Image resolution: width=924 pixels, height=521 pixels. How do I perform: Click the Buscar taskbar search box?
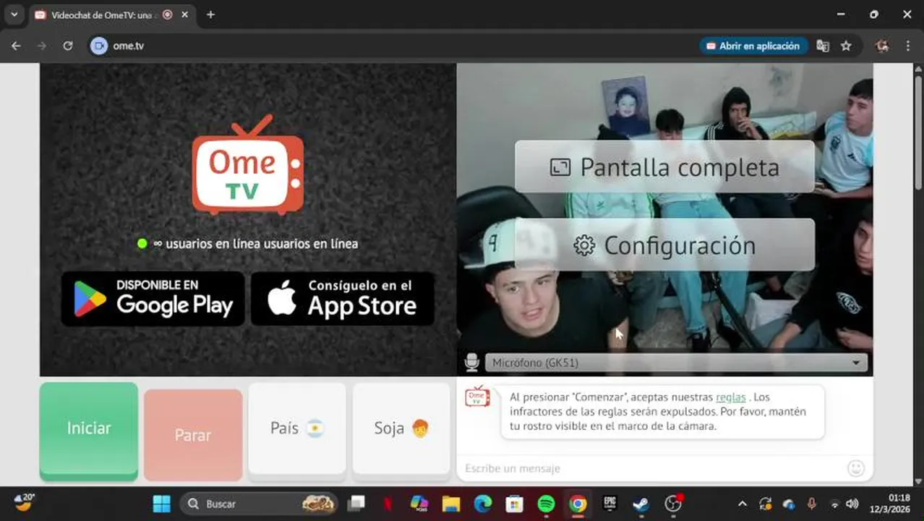[259, 504]
